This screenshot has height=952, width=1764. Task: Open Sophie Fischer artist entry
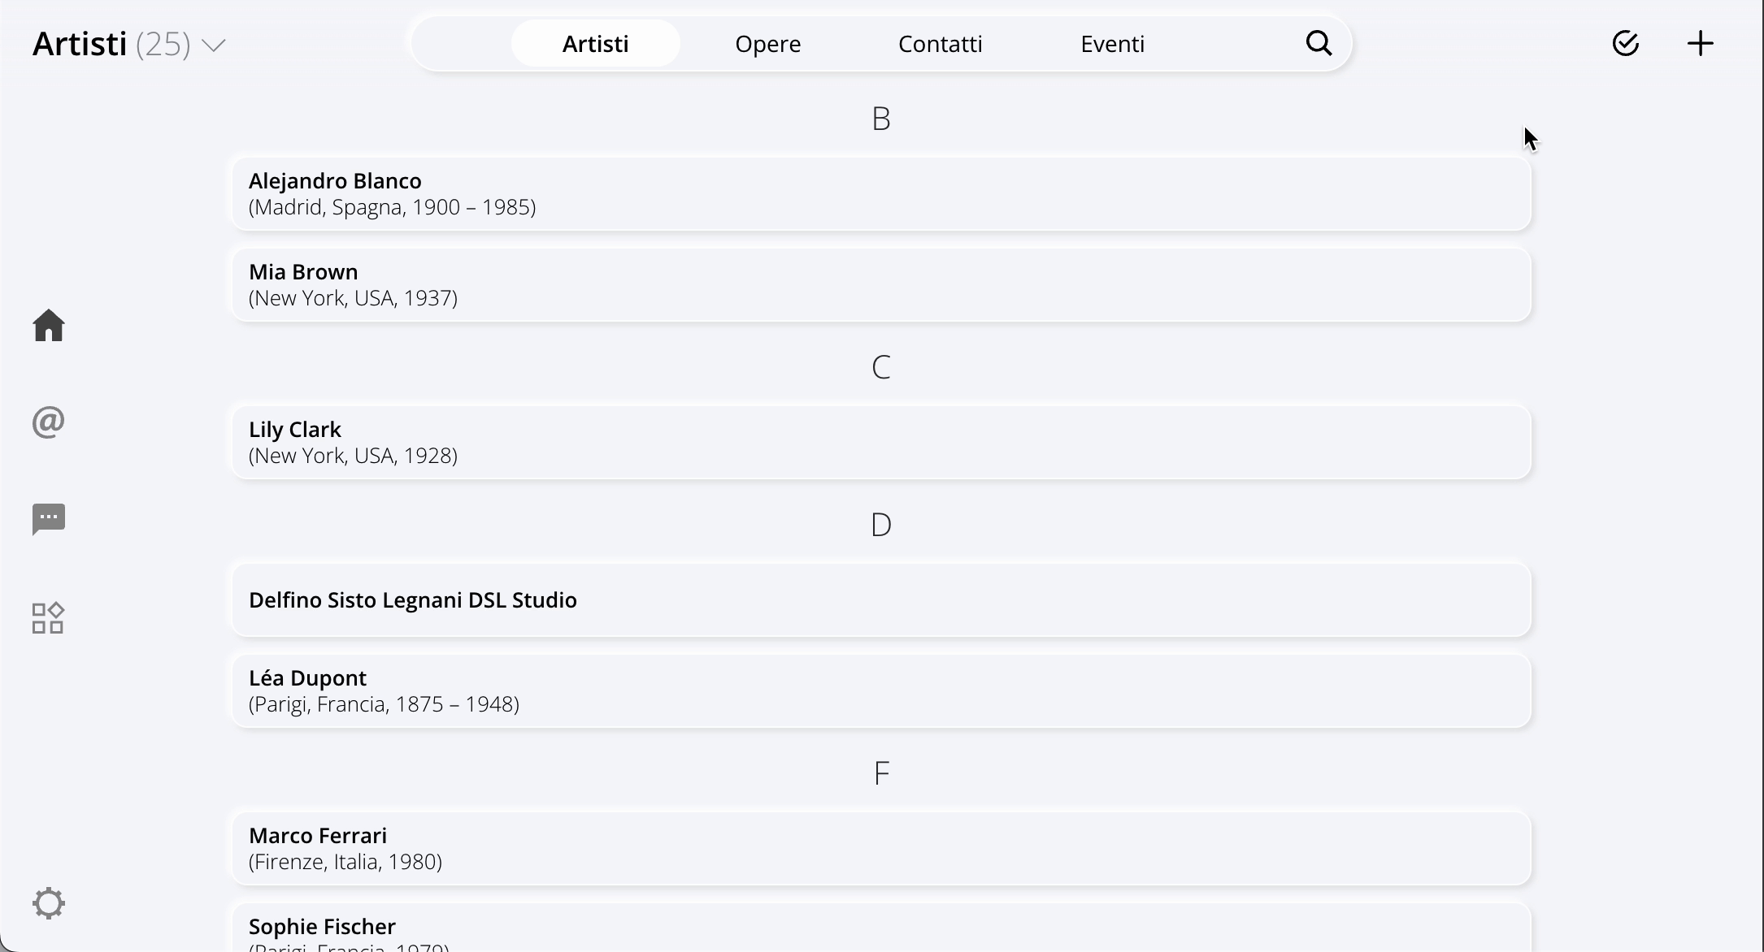(x=881, y=928)
